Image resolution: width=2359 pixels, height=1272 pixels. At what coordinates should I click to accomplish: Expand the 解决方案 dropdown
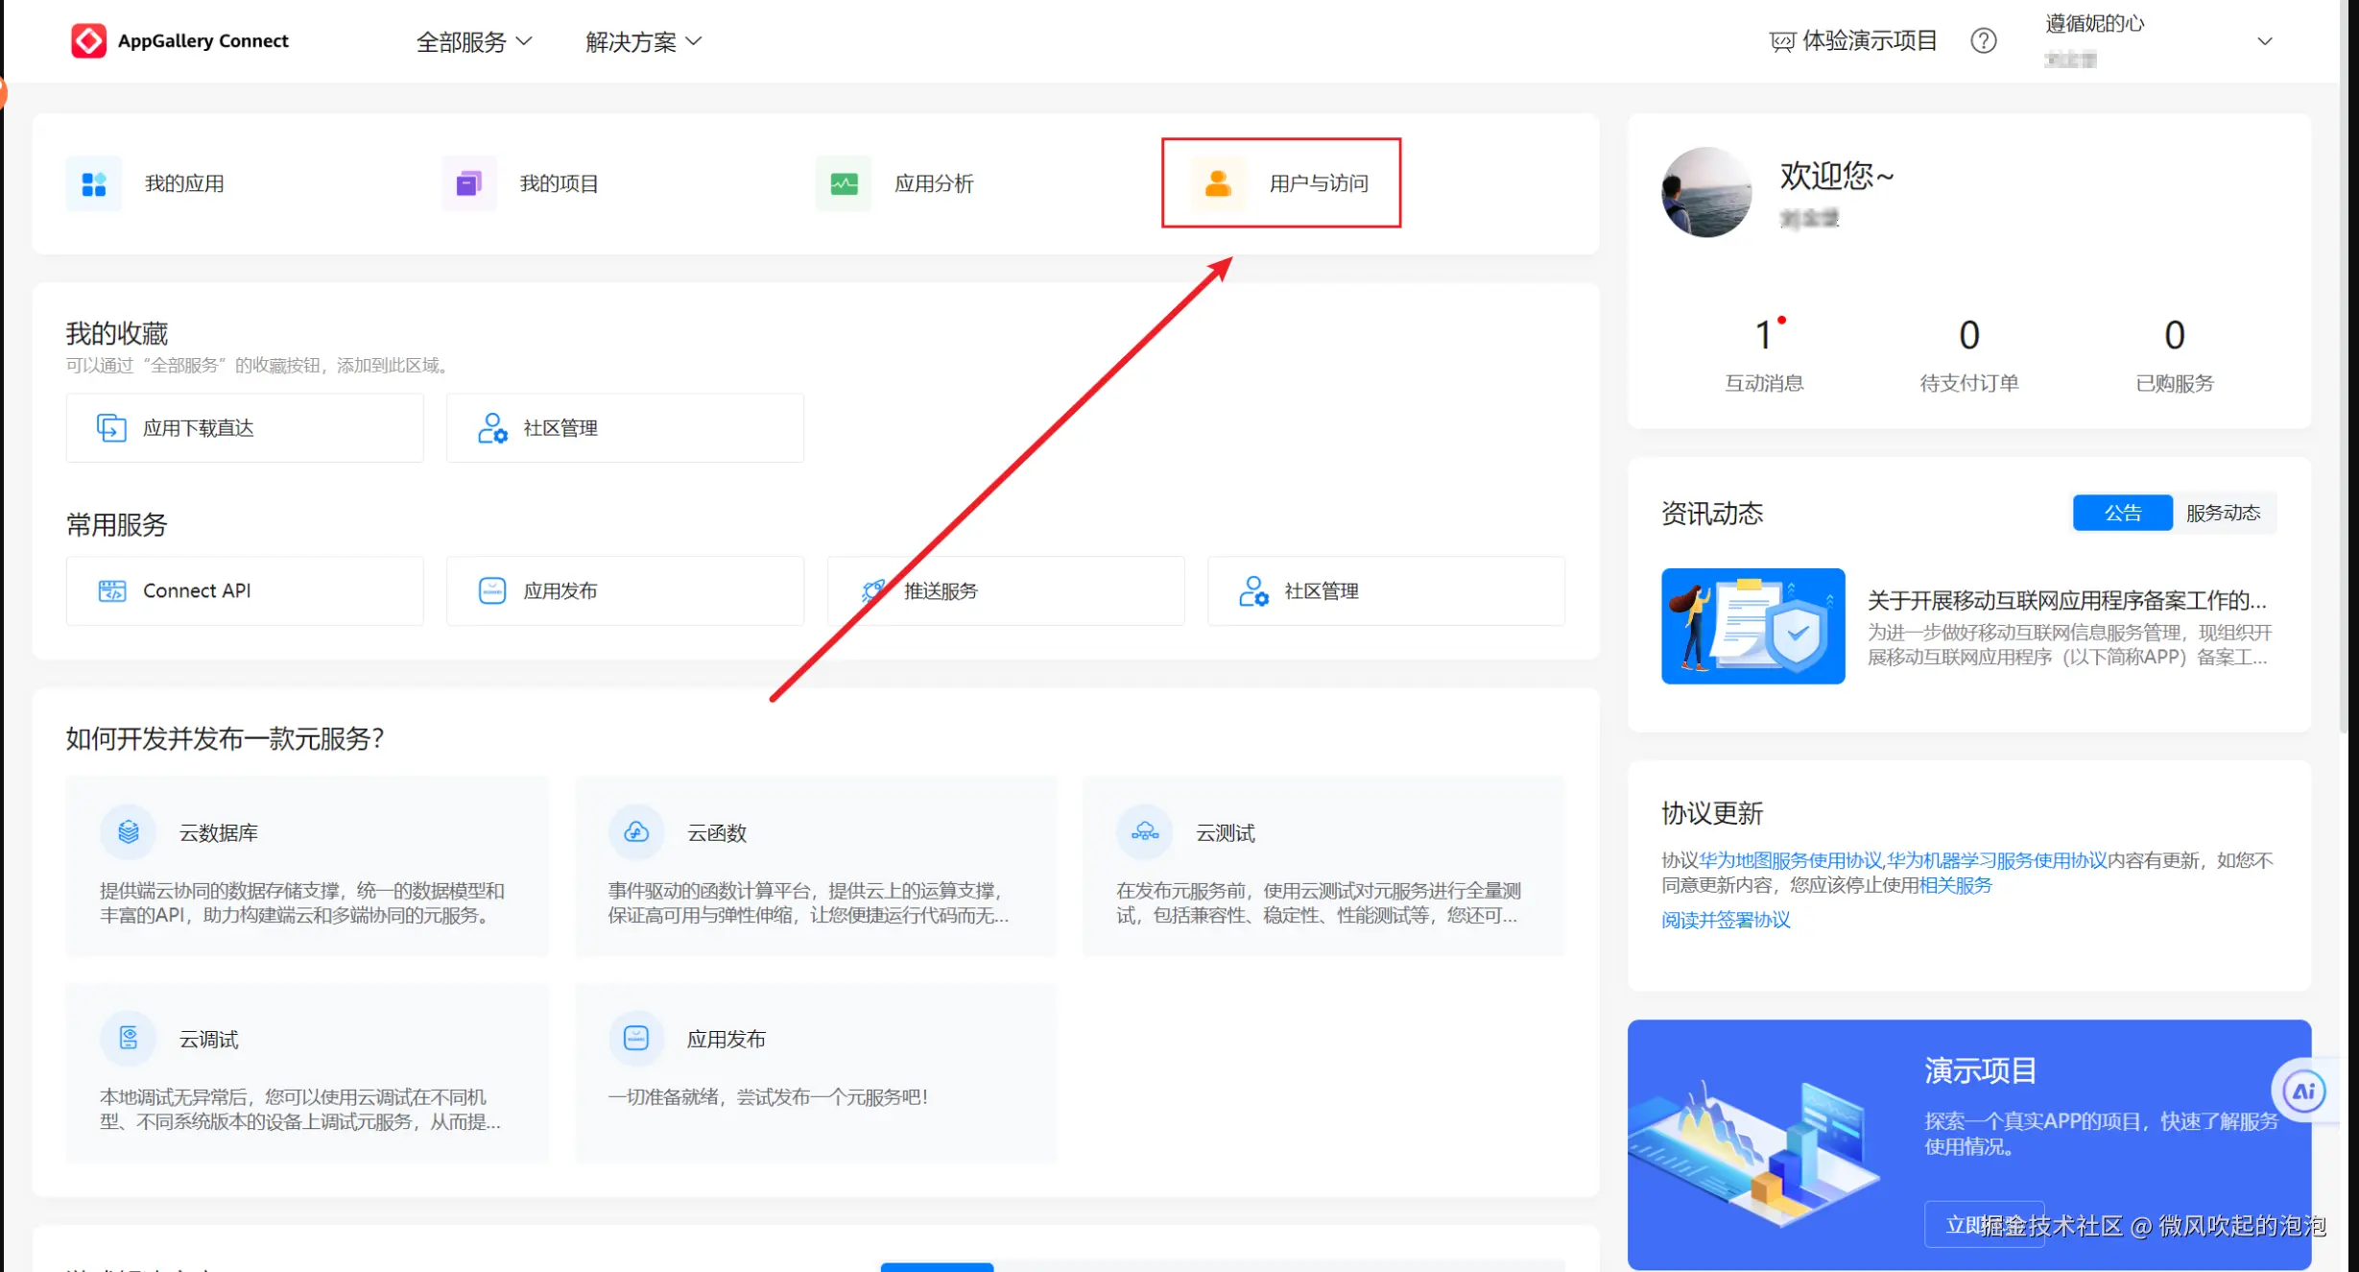point(643,42)
